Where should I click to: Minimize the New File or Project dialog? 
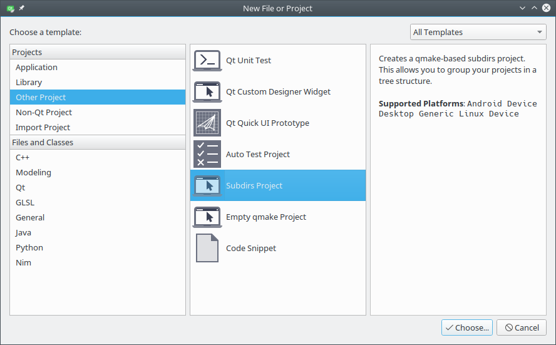point(522,8)
